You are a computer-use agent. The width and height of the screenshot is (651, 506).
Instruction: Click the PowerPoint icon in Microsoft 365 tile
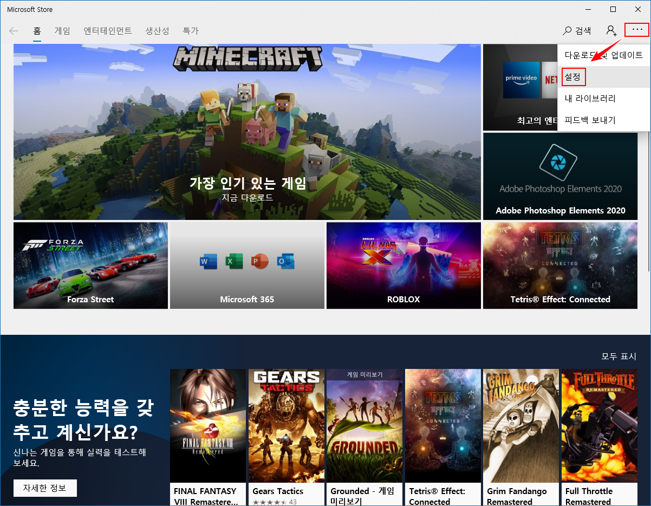(x=260, y=262)
